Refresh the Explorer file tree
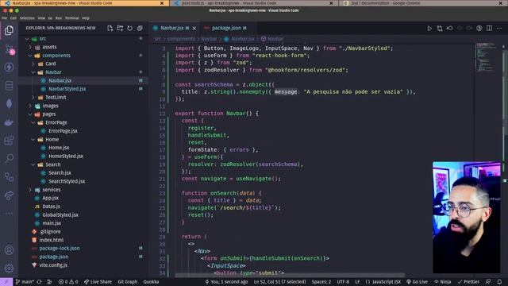The image size is (508, 286). (x=130, y=29)
